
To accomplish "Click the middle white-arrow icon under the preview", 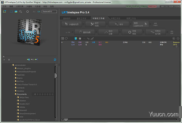I will (x=32, y=59).
